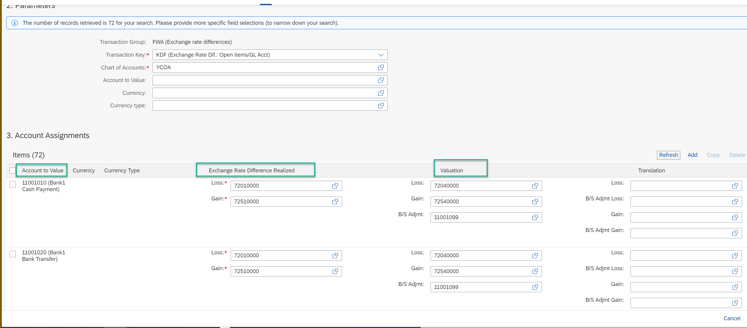Click the Currency column header
The image size is (747, 328).
[x=84, y=171]
